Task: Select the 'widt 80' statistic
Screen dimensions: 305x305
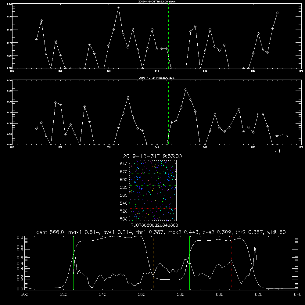Action: pyautogui.click(x=276, y=232)
